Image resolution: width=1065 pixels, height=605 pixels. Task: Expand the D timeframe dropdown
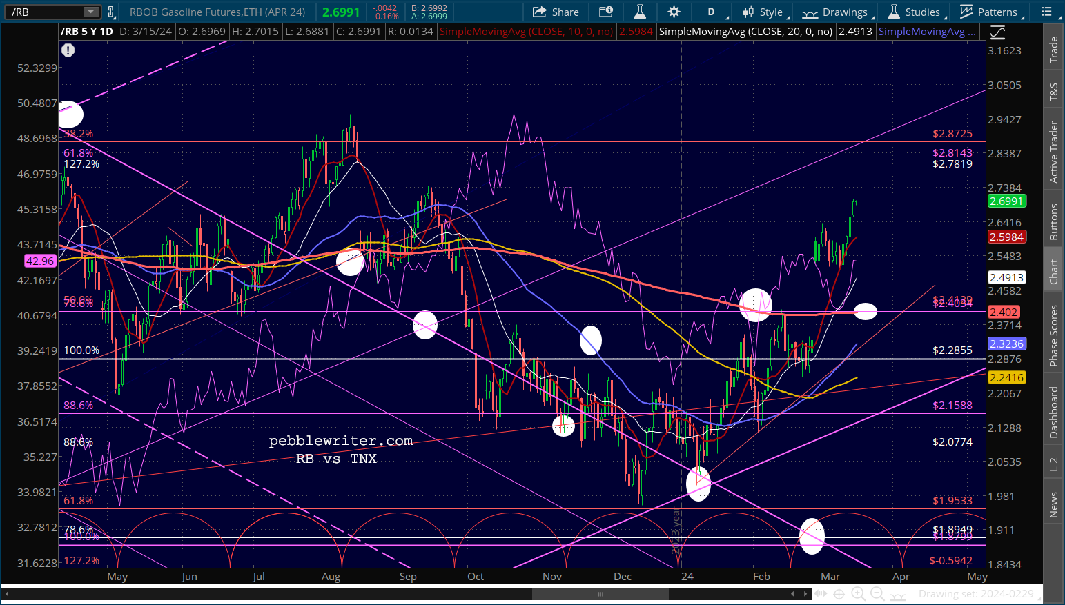(711, 12)
